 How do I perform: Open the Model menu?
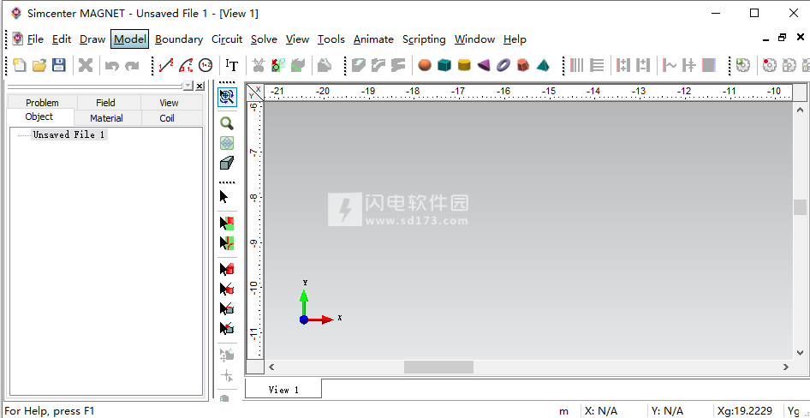point(129,39)
